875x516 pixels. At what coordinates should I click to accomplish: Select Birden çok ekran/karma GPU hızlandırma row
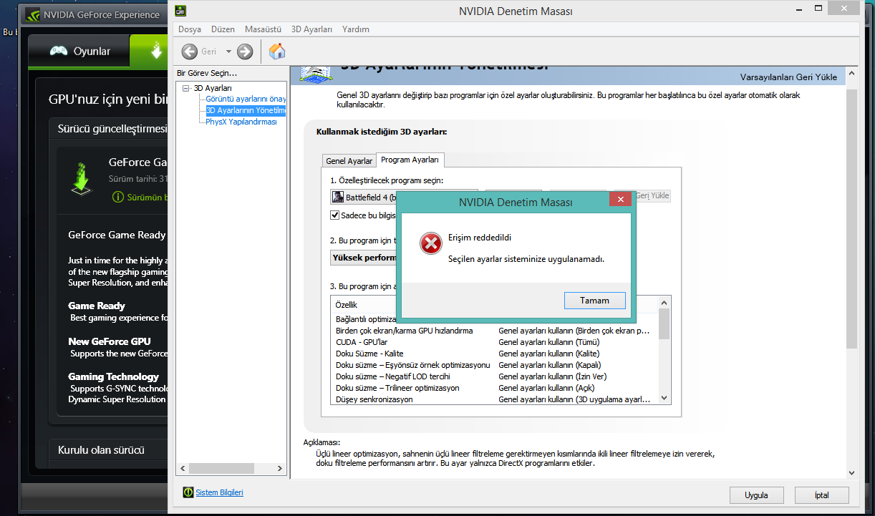click(x=493, y=331)
